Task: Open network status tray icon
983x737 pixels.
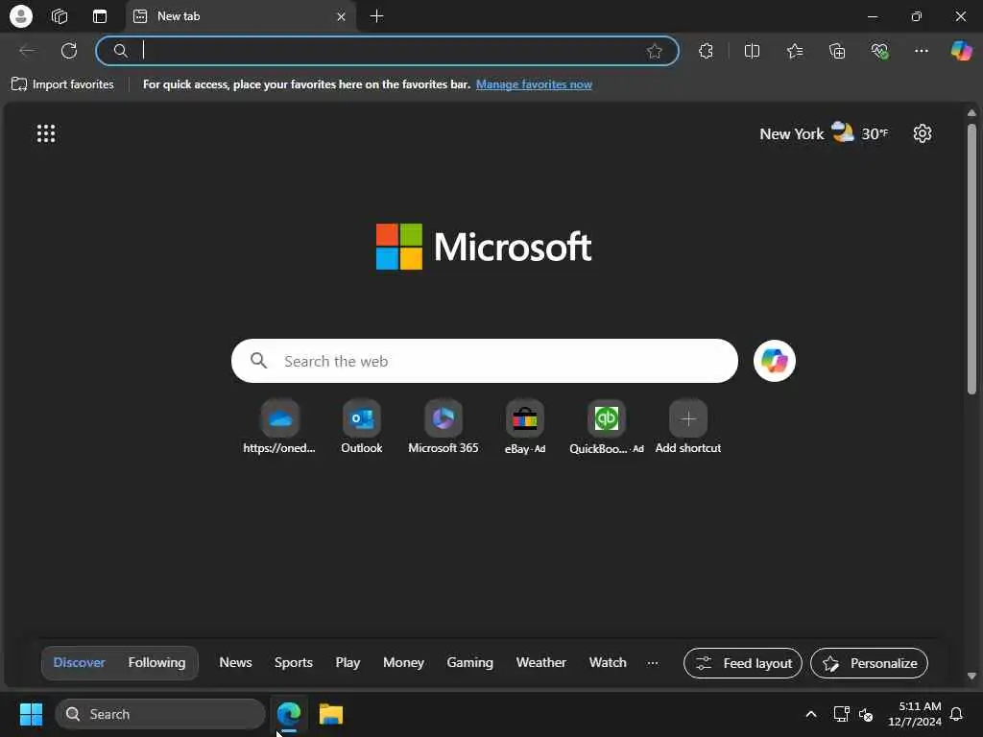Action: coord(841,714)
